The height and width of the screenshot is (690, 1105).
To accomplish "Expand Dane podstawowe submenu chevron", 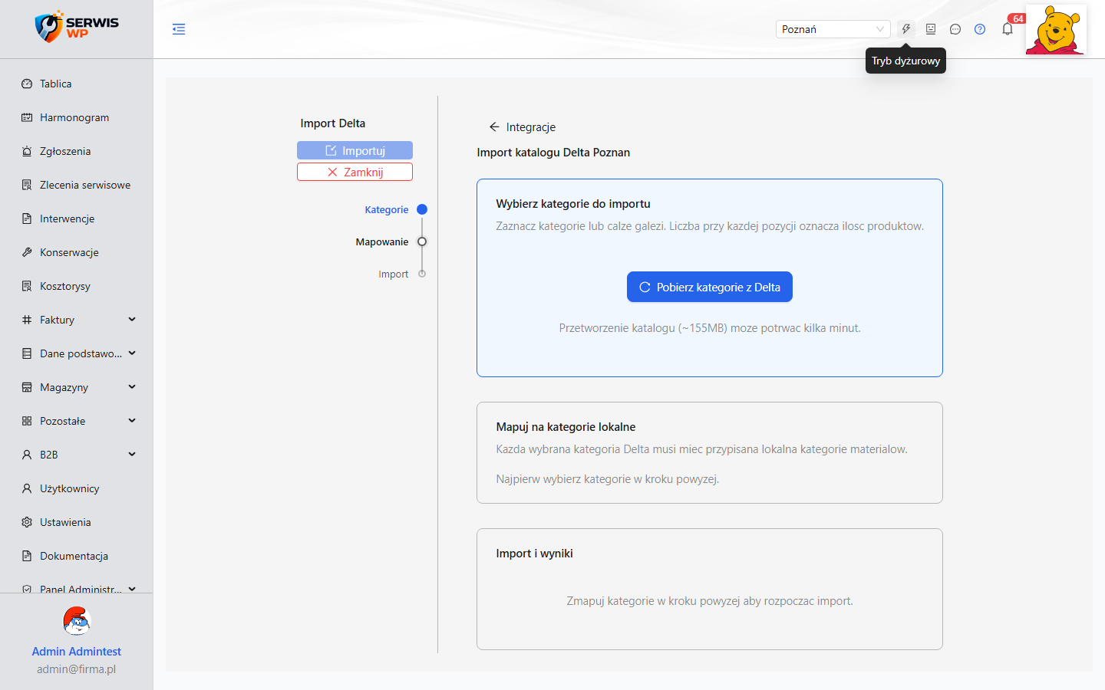I will pyautogui.click(x=132, y=353).
